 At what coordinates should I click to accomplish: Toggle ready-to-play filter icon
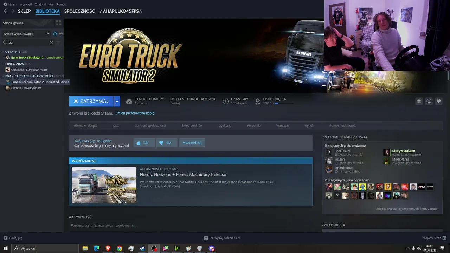[x=61, y=34]
